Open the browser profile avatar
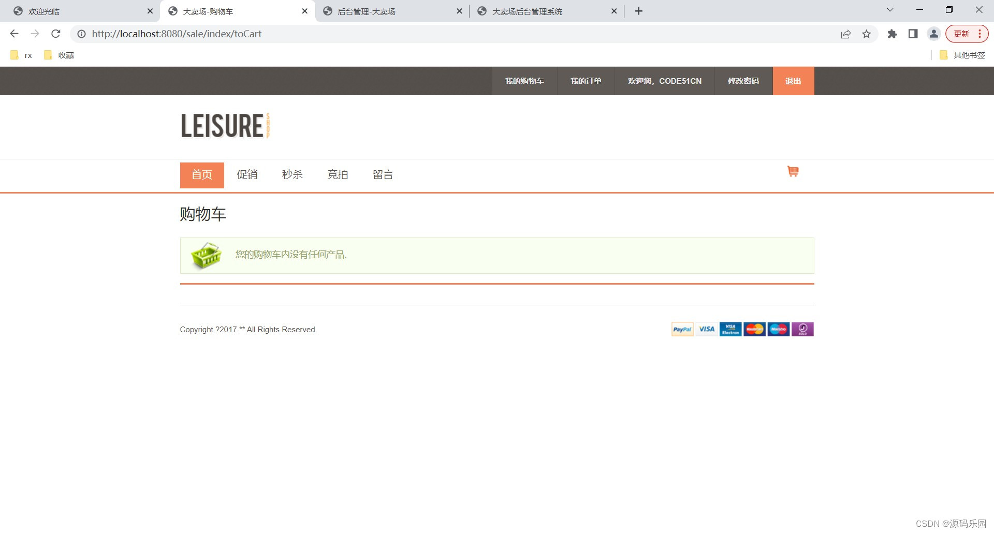Viewport: 994px width, 533px height. click(934, 34)
